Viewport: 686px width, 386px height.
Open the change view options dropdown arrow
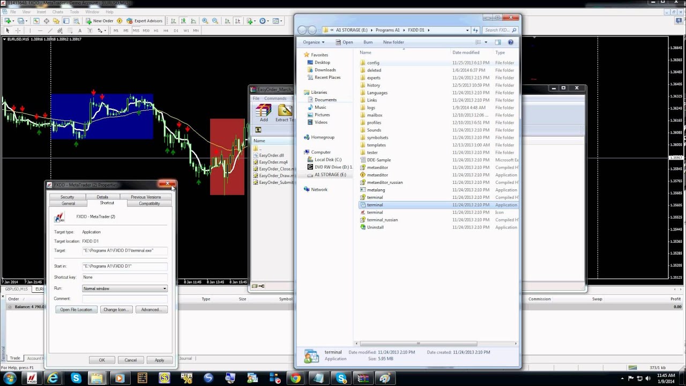[x=486, y=42]
